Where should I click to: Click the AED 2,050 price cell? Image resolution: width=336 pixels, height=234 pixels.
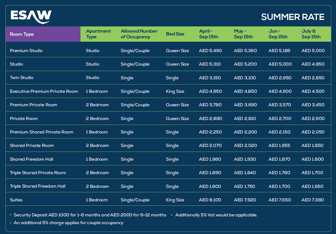point(313,132)
